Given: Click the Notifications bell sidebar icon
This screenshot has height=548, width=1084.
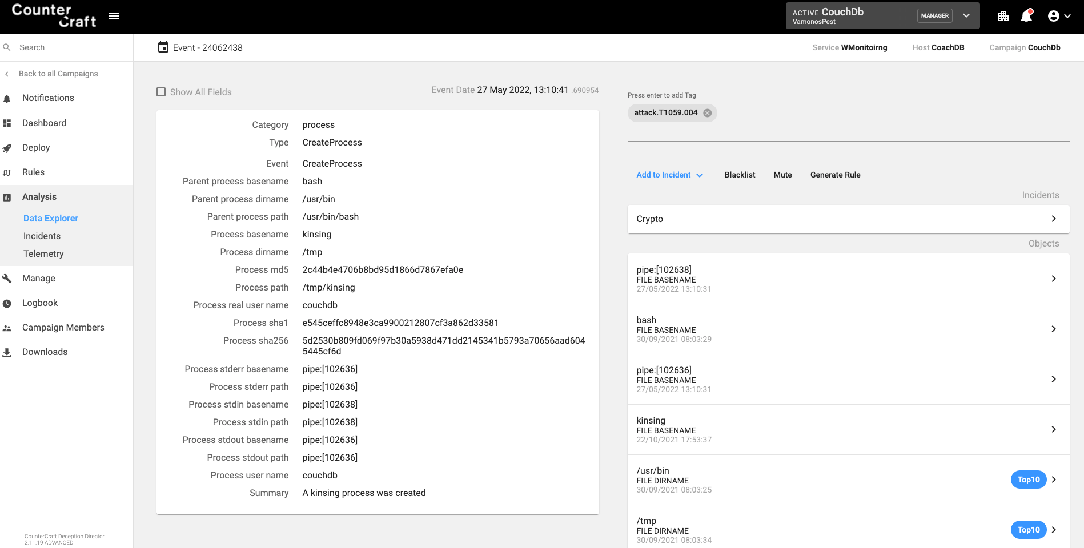Looking at the screenshot, I should click(7, 98).
